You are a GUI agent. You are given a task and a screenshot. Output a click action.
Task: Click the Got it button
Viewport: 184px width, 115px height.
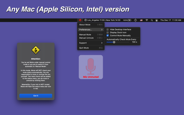(x=36, y=96)
